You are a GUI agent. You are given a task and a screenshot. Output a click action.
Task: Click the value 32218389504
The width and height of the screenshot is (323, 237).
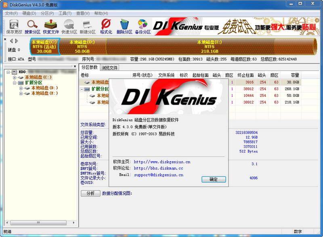tap(247, 133)
